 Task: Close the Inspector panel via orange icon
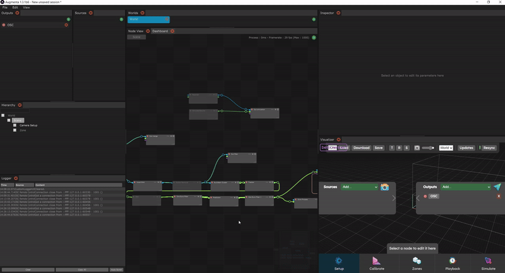[x=338, y=13]
